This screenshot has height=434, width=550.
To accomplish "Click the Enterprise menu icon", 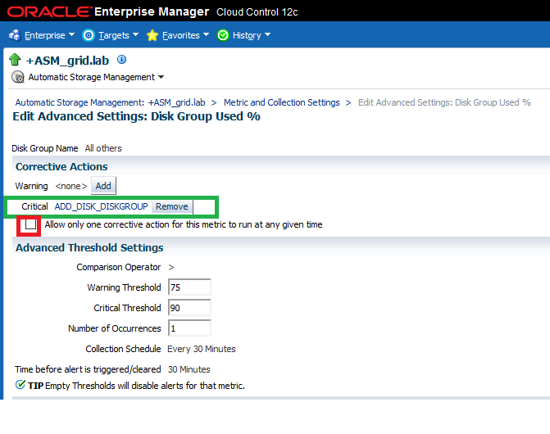I will (15, 35).
